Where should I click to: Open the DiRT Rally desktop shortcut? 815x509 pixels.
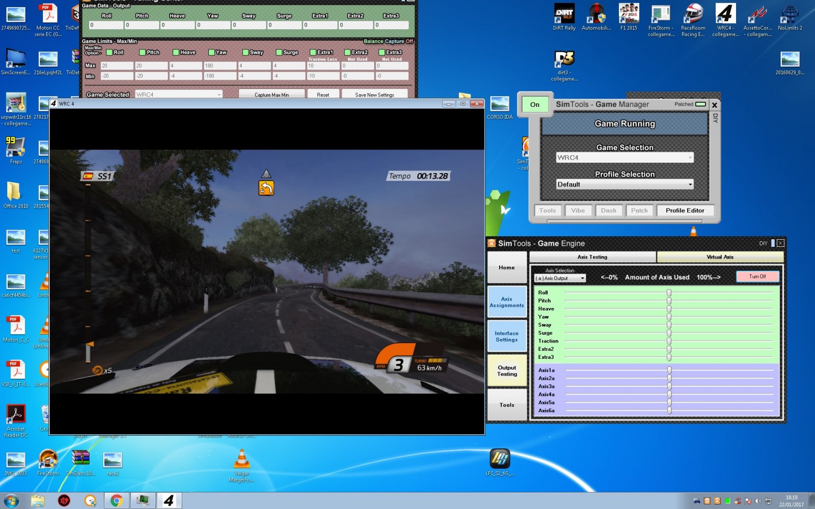pyautogui.click(x=564, y=15)
